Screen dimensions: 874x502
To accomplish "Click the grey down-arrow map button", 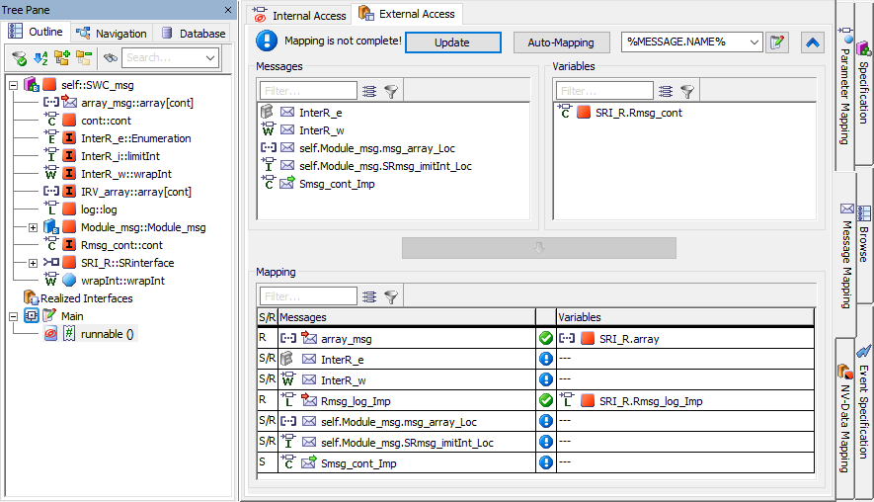I will click(539, 248).
